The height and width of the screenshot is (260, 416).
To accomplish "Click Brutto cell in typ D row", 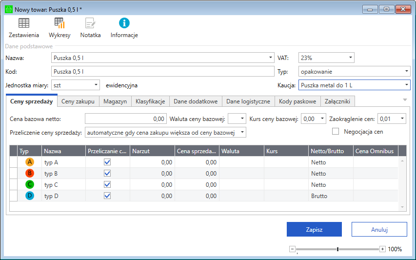I will pos(331,196).
